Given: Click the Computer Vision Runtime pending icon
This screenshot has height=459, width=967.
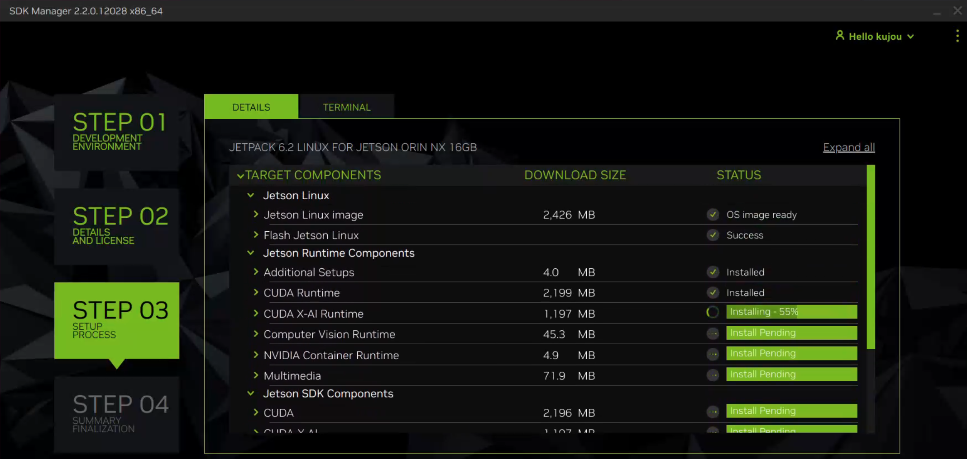Looking at the screenshot, I should [713, 333].
